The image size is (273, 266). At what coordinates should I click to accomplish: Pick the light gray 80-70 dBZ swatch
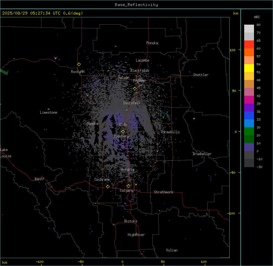249,29
